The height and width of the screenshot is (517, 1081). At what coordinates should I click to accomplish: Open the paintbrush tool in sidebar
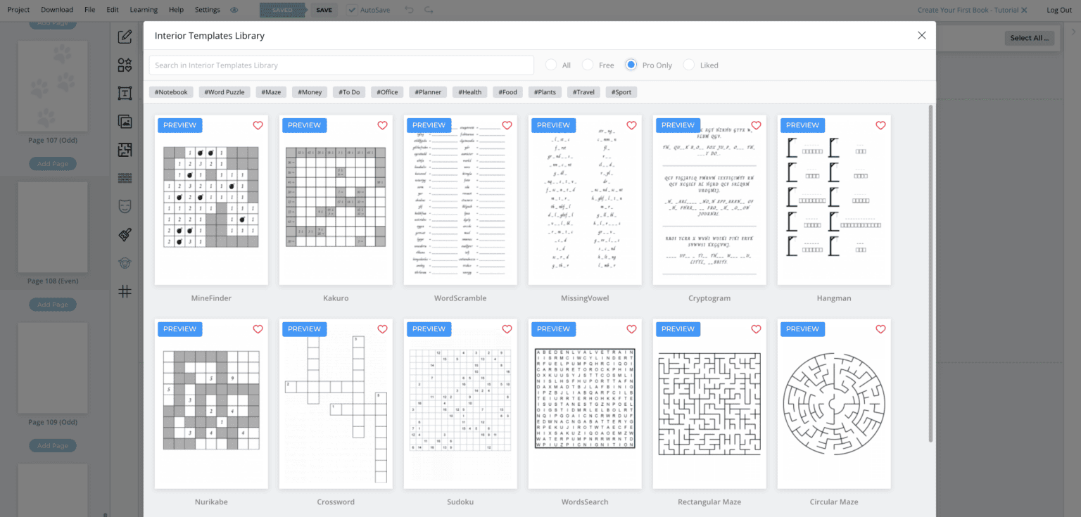tap(125, 234)
